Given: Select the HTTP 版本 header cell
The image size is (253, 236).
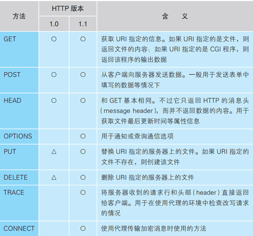Looking at the screenshot, I should tap(68, 8).
